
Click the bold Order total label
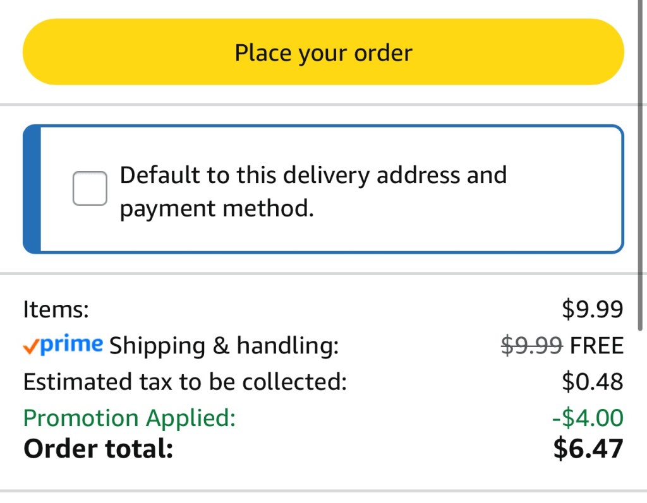click(98, 449)
